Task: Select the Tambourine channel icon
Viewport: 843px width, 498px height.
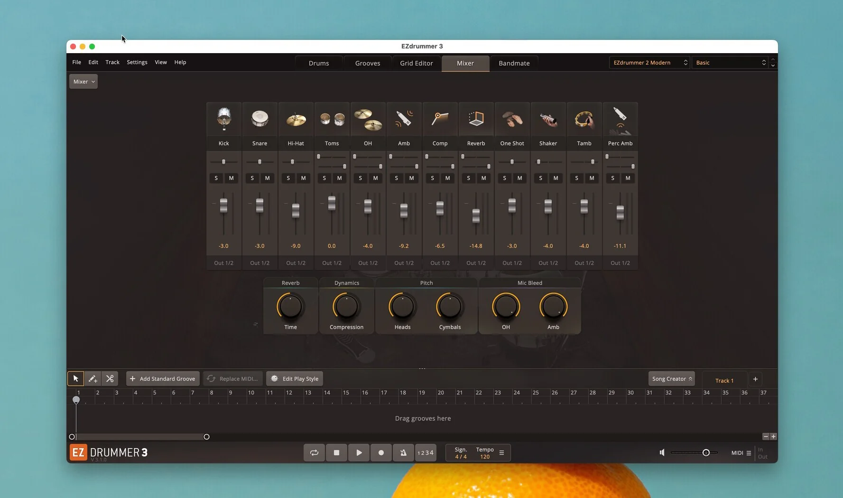Action: pyautogui.click(x=584, y=119)
